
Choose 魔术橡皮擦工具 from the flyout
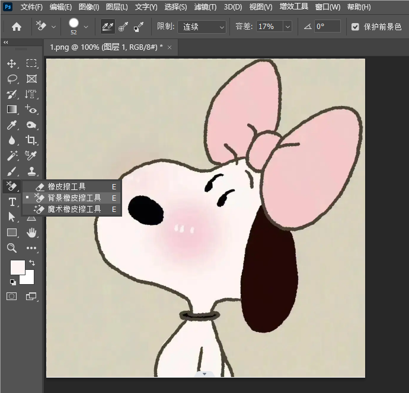pos(74,209)
